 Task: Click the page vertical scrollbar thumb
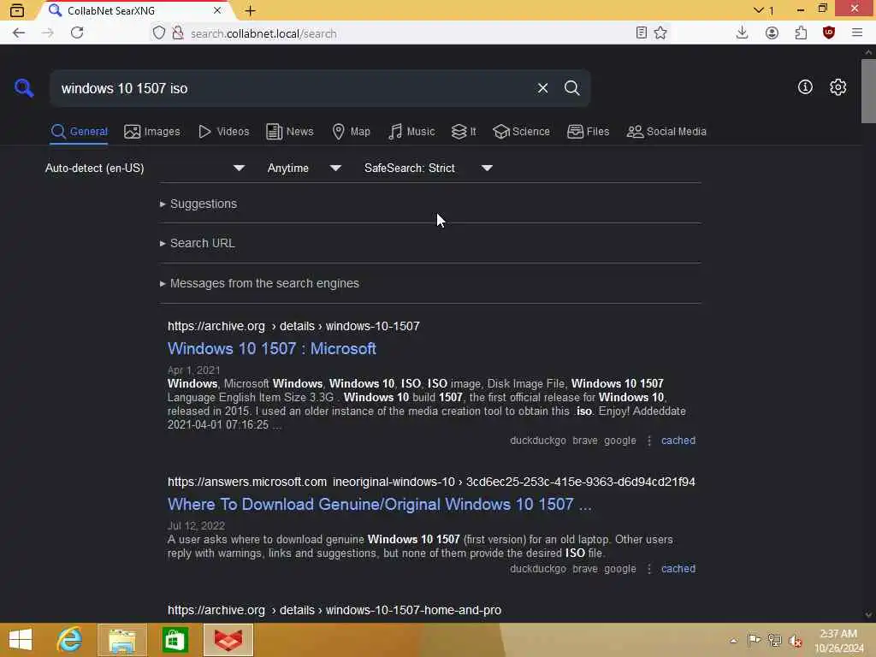tap(868, 91)
